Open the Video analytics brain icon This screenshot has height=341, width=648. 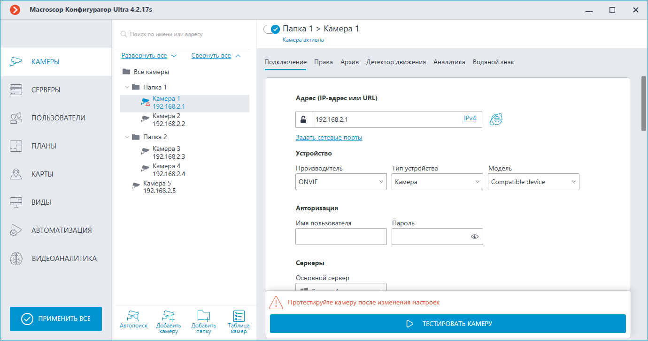pos(16,258)
